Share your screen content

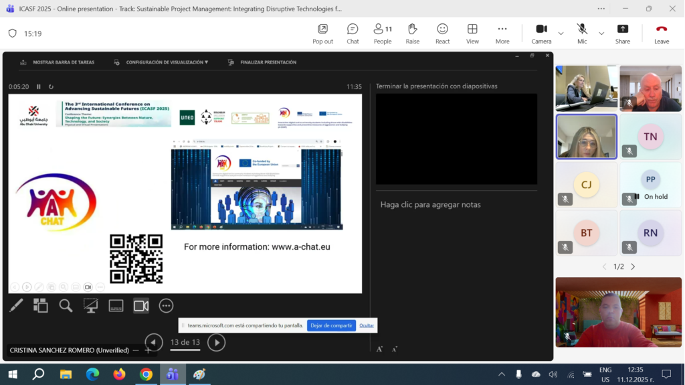tap(622, 33)
